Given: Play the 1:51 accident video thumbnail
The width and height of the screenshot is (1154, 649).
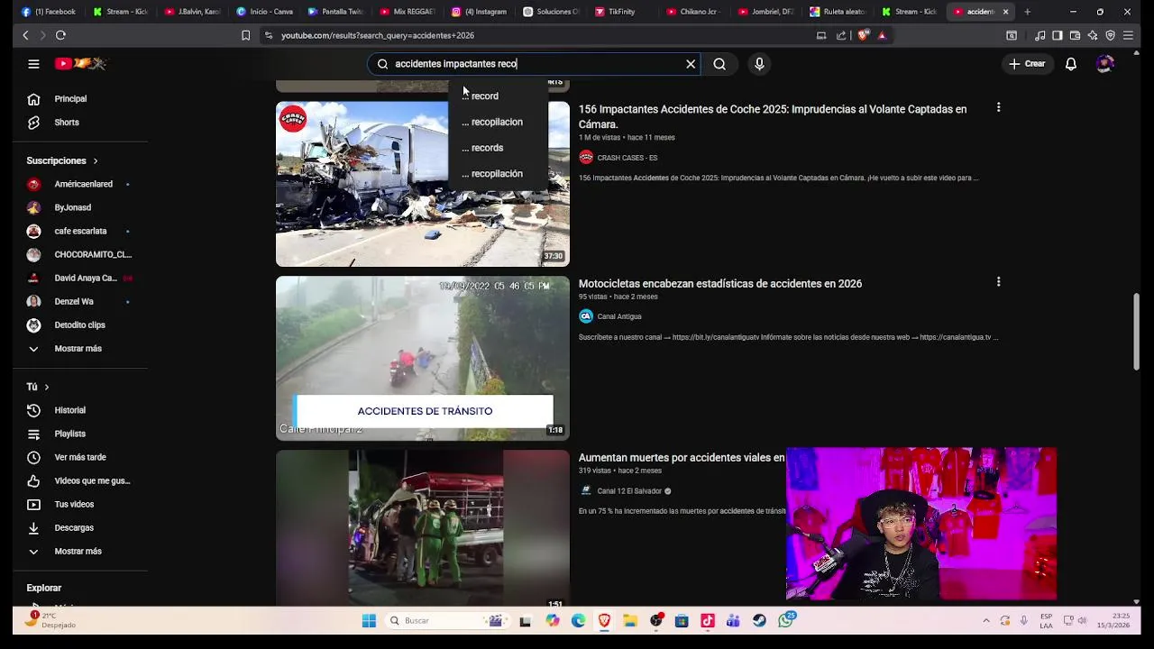Looking at the screenshot, I should 423,527.
